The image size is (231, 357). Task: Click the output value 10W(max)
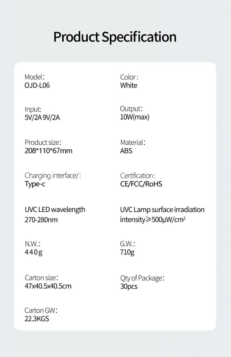click(x=135, y=117)
